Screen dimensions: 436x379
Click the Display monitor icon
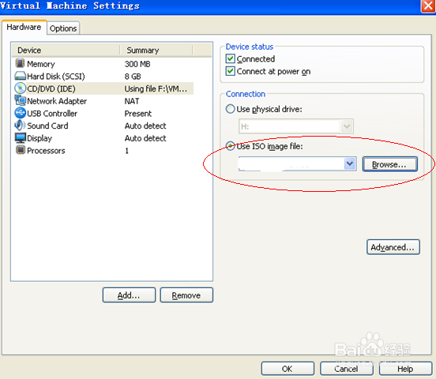[21, 138]
